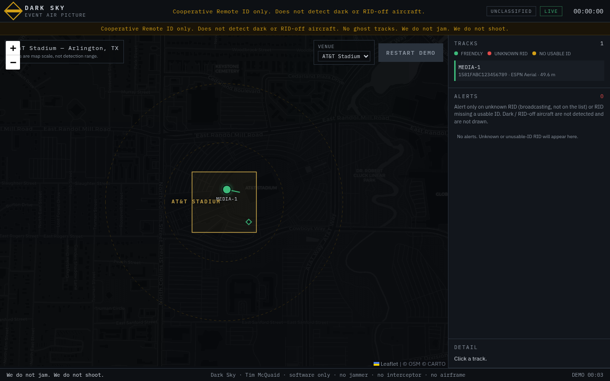Click the Stadium — Arlington, TX map title
Screen dimensions: 610x381
(70, 48)
